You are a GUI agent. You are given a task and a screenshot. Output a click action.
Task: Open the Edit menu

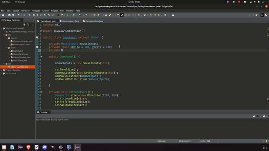pyautogui.click(x=8, y=10)
